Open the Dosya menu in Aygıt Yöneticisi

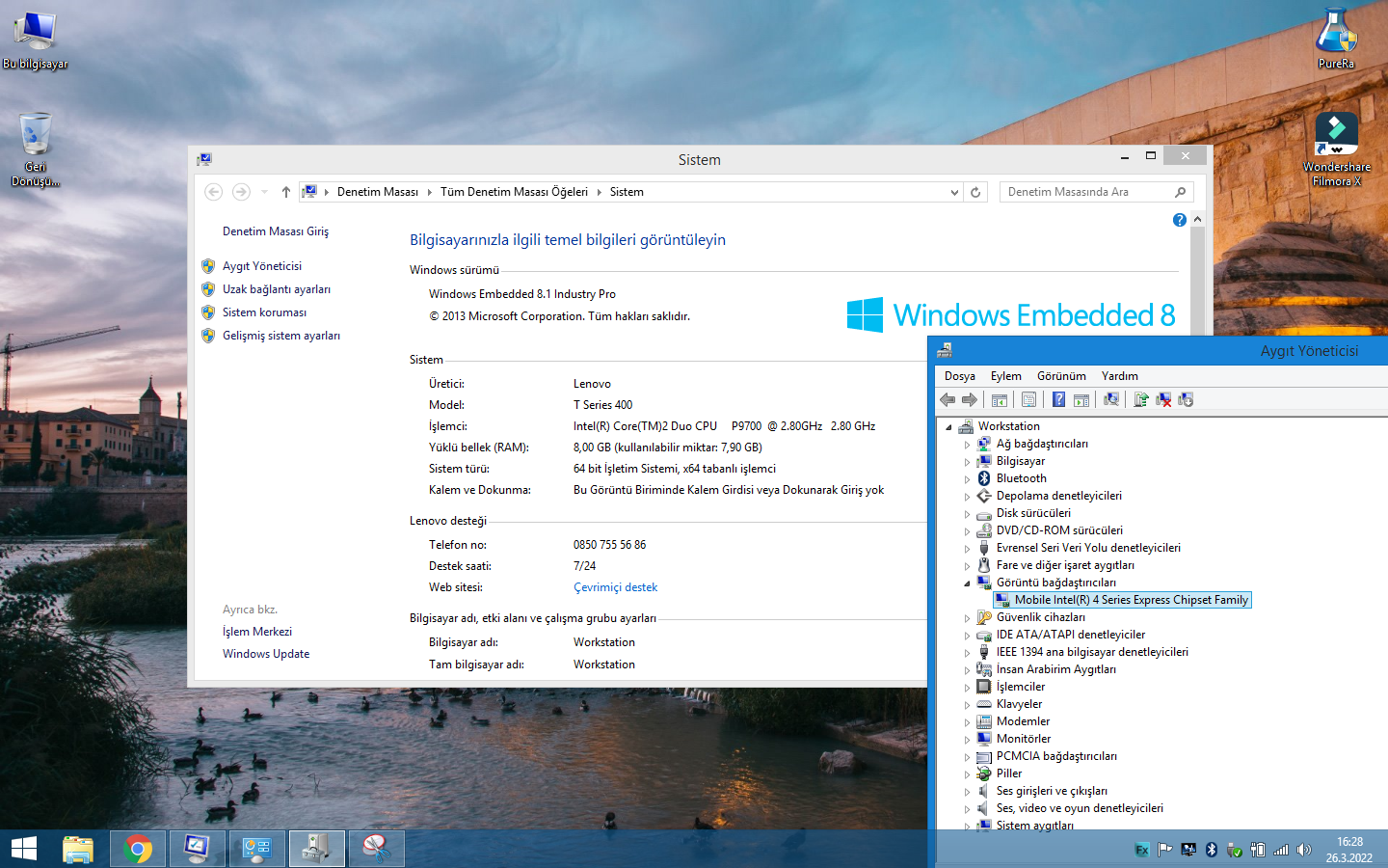coord(960,376)
